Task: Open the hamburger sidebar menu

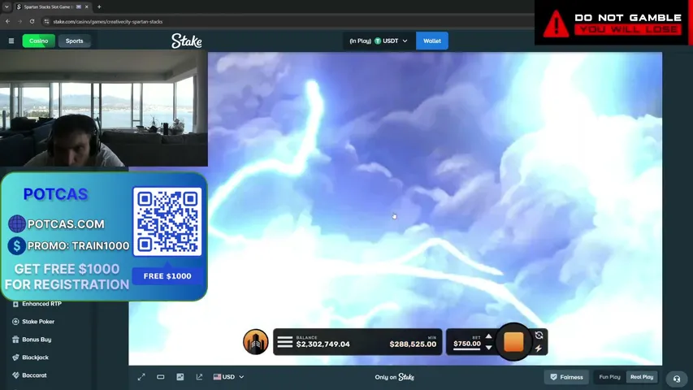Action: pos(11,41)
